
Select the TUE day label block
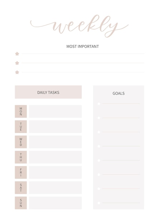21,127
